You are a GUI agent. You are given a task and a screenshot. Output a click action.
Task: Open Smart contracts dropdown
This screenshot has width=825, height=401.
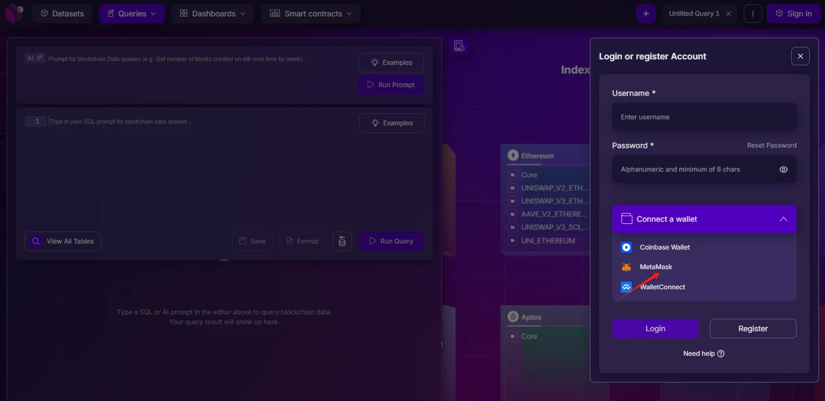click(x=310, y=14)
